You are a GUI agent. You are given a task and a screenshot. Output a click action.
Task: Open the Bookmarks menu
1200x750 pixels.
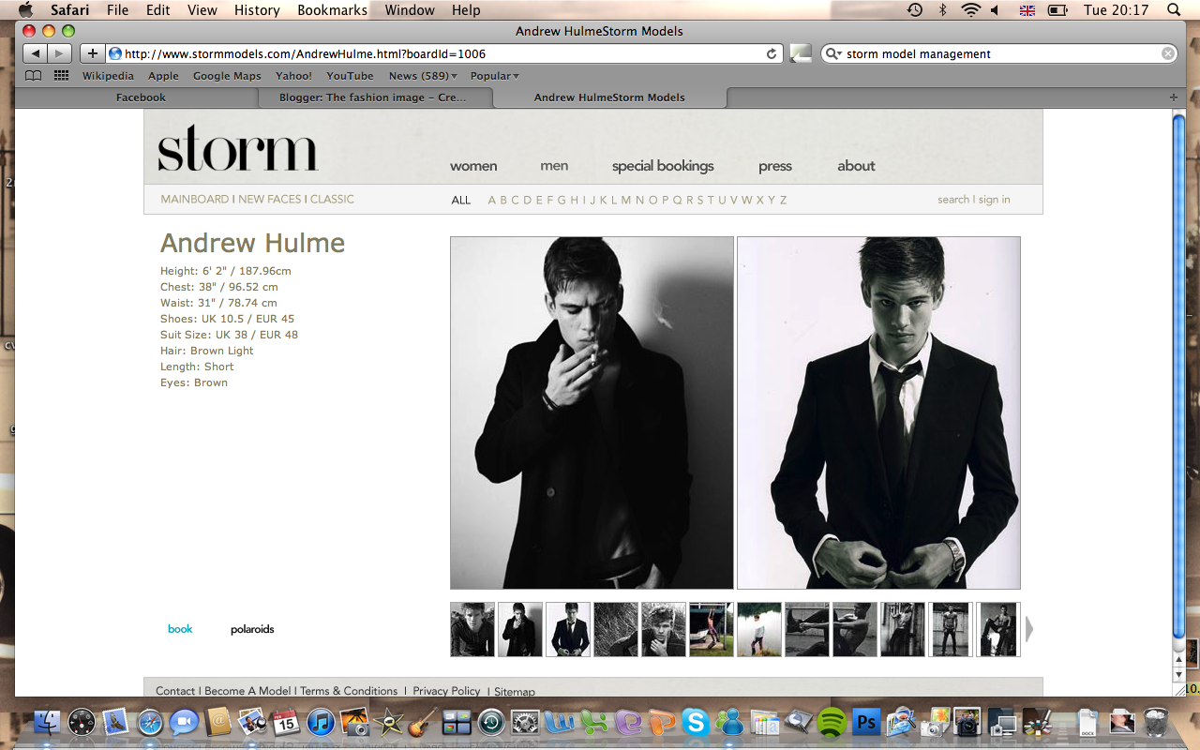[x=331, y=10]
